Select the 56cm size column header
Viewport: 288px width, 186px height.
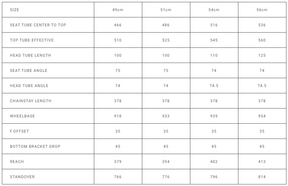(262, 10)
